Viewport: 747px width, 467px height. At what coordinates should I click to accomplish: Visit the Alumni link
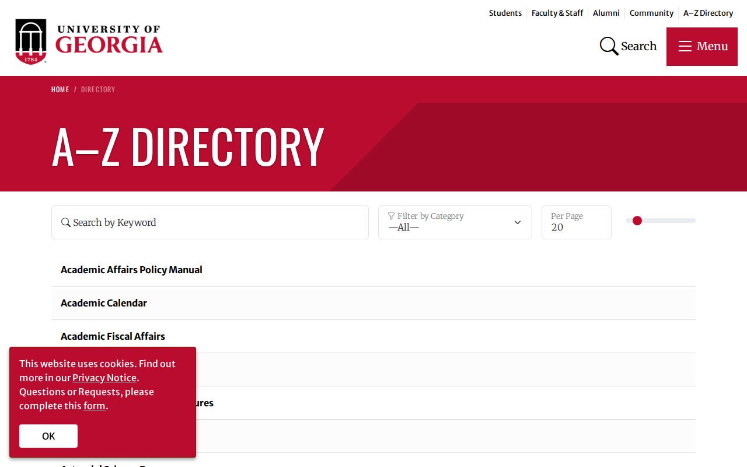(606, 13)
